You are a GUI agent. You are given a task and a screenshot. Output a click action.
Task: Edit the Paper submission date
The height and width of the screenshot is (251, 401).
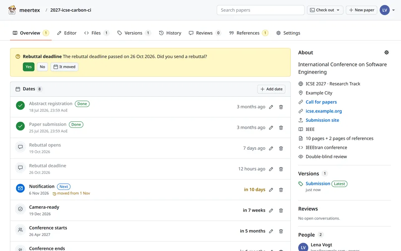pyautogui.click(x=271, y=128)
